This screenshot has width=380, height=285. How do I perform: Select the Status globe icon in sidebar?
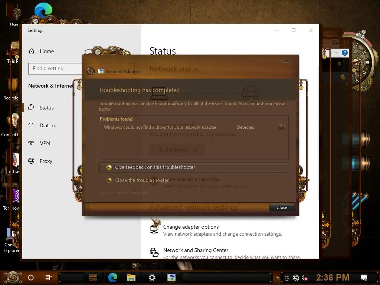tap(31, 107)
